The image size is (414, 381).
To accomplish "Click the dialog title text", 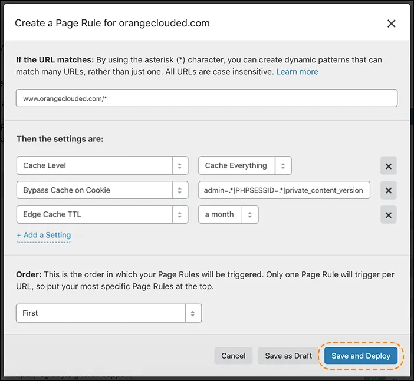I will tap(112, 24).
